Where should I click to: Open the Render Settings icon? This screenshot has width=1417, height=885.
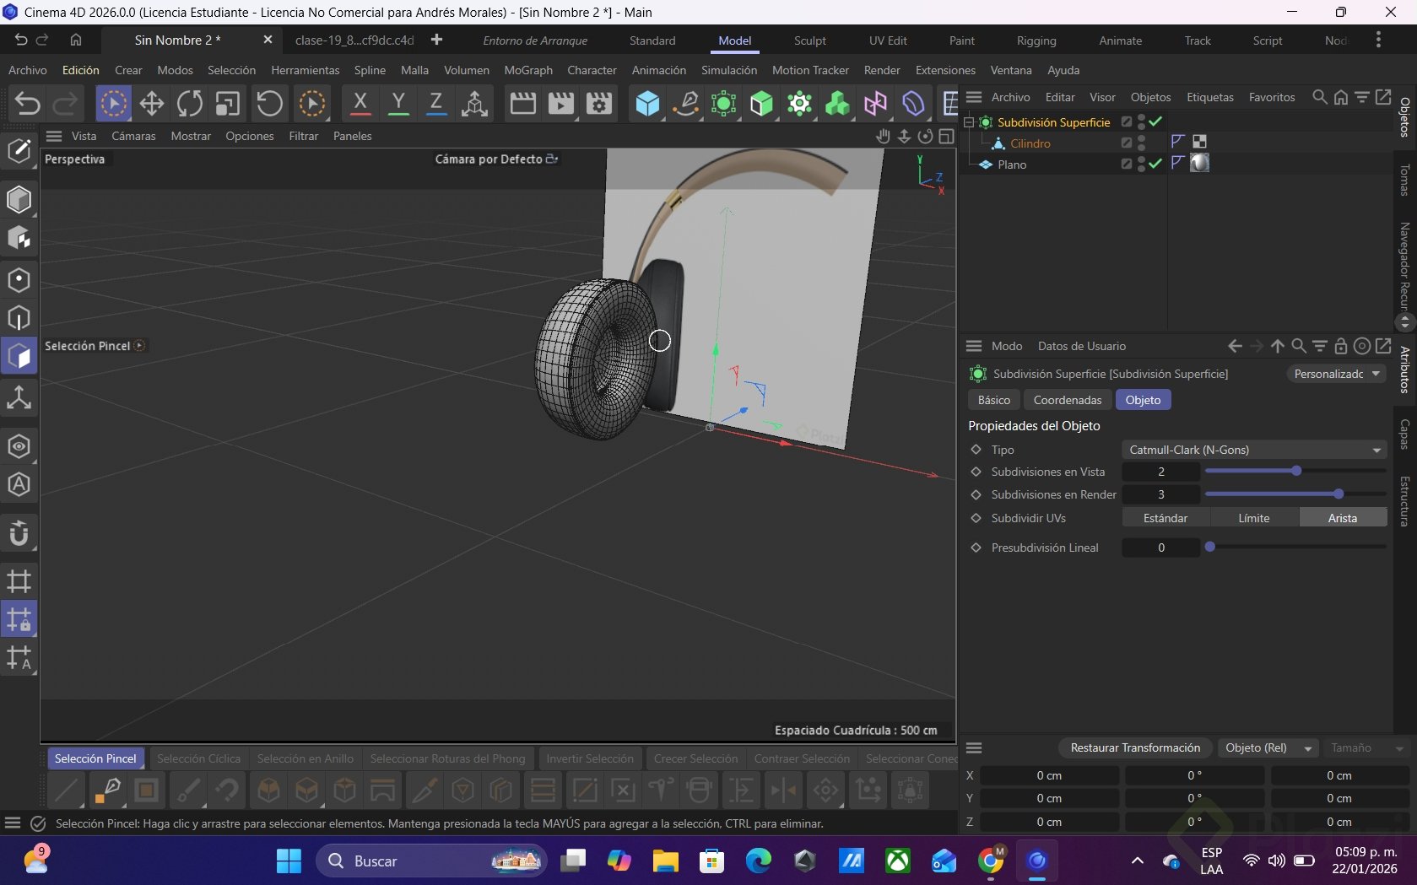click(598, 104)
